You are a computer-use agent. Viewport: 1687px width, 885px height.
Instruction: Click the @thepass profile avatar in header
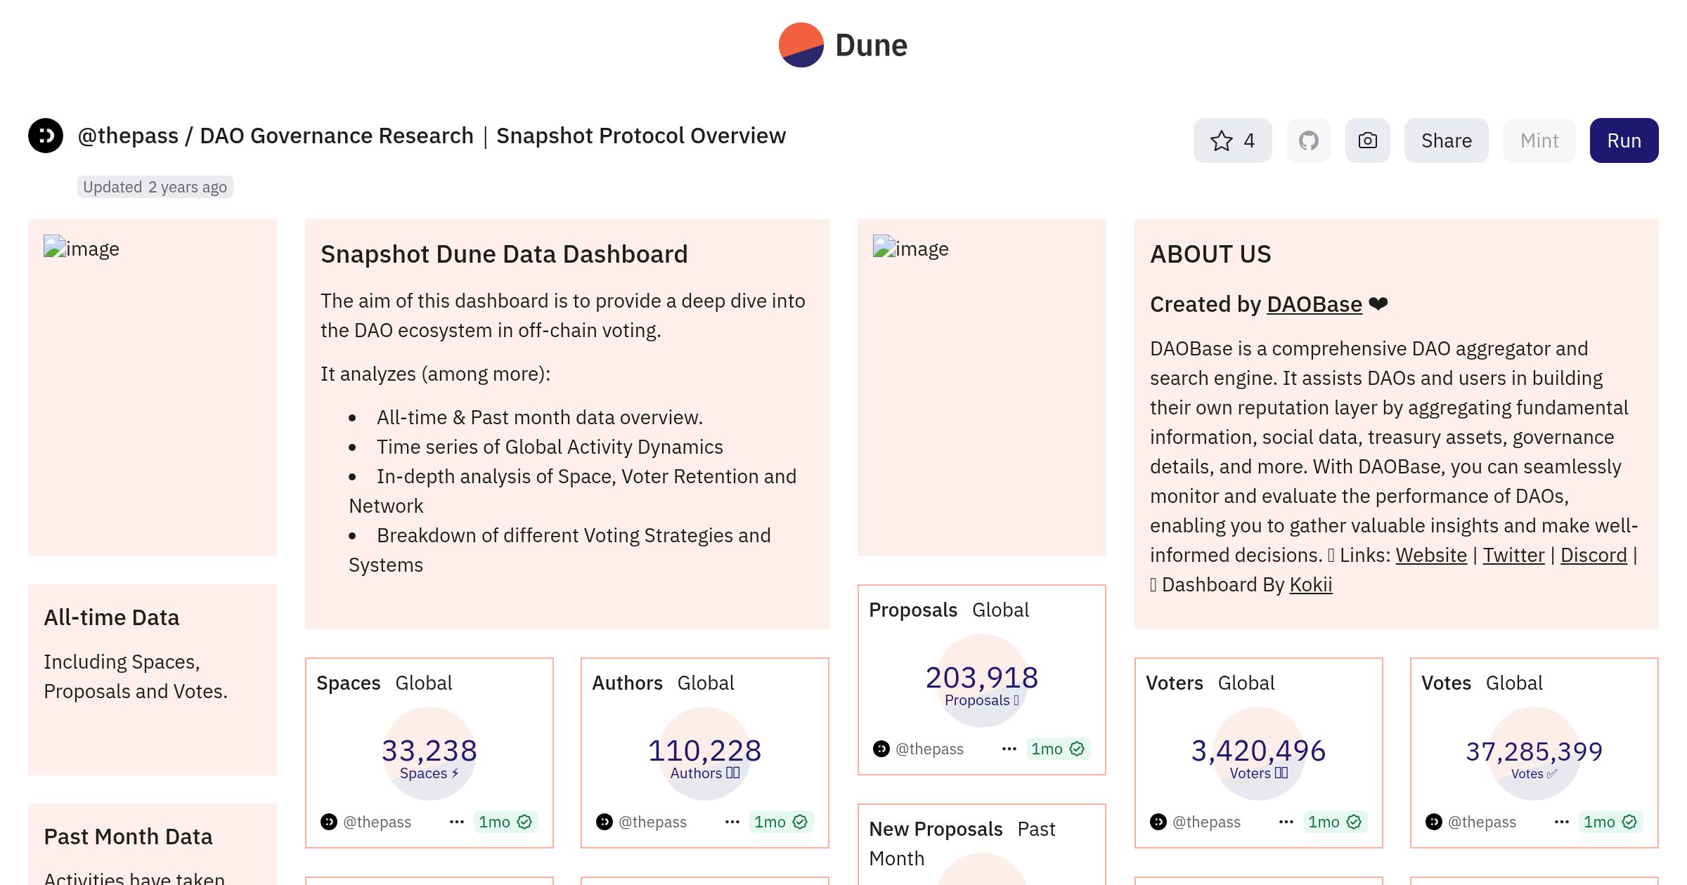pyautogui.click(x=46, y=136)
